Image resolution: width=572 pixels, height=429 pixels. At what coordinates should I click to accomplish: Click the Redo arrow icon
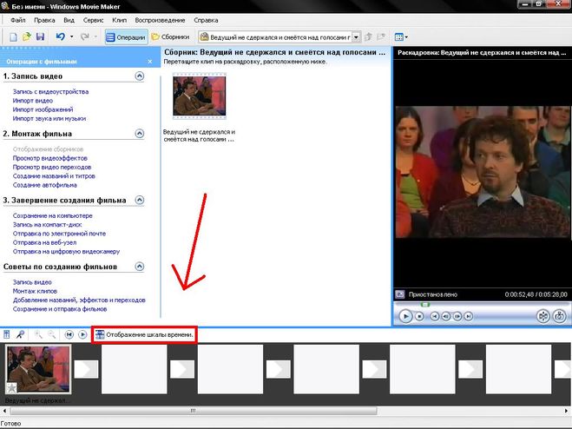pyautogui.click(x=85, y=36)
